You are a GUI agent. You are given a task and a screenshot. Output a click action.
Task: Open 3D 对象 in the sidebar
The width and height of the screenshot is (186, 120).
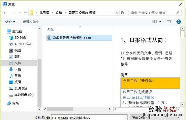[x=17, y=38]
